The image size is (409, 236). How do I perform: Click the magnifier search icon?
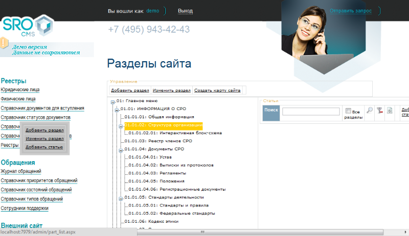point(370,111)
